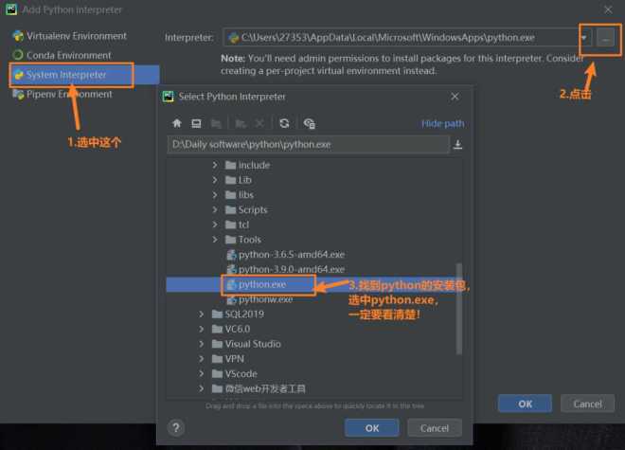The image size is (625, 450).
Task: Expand the Scripts folder
Action: [215, 209]
